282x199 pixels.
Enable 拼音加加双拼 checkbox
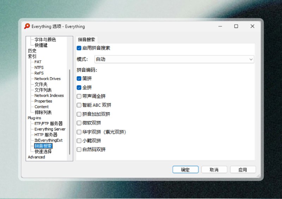coord(79,114)
